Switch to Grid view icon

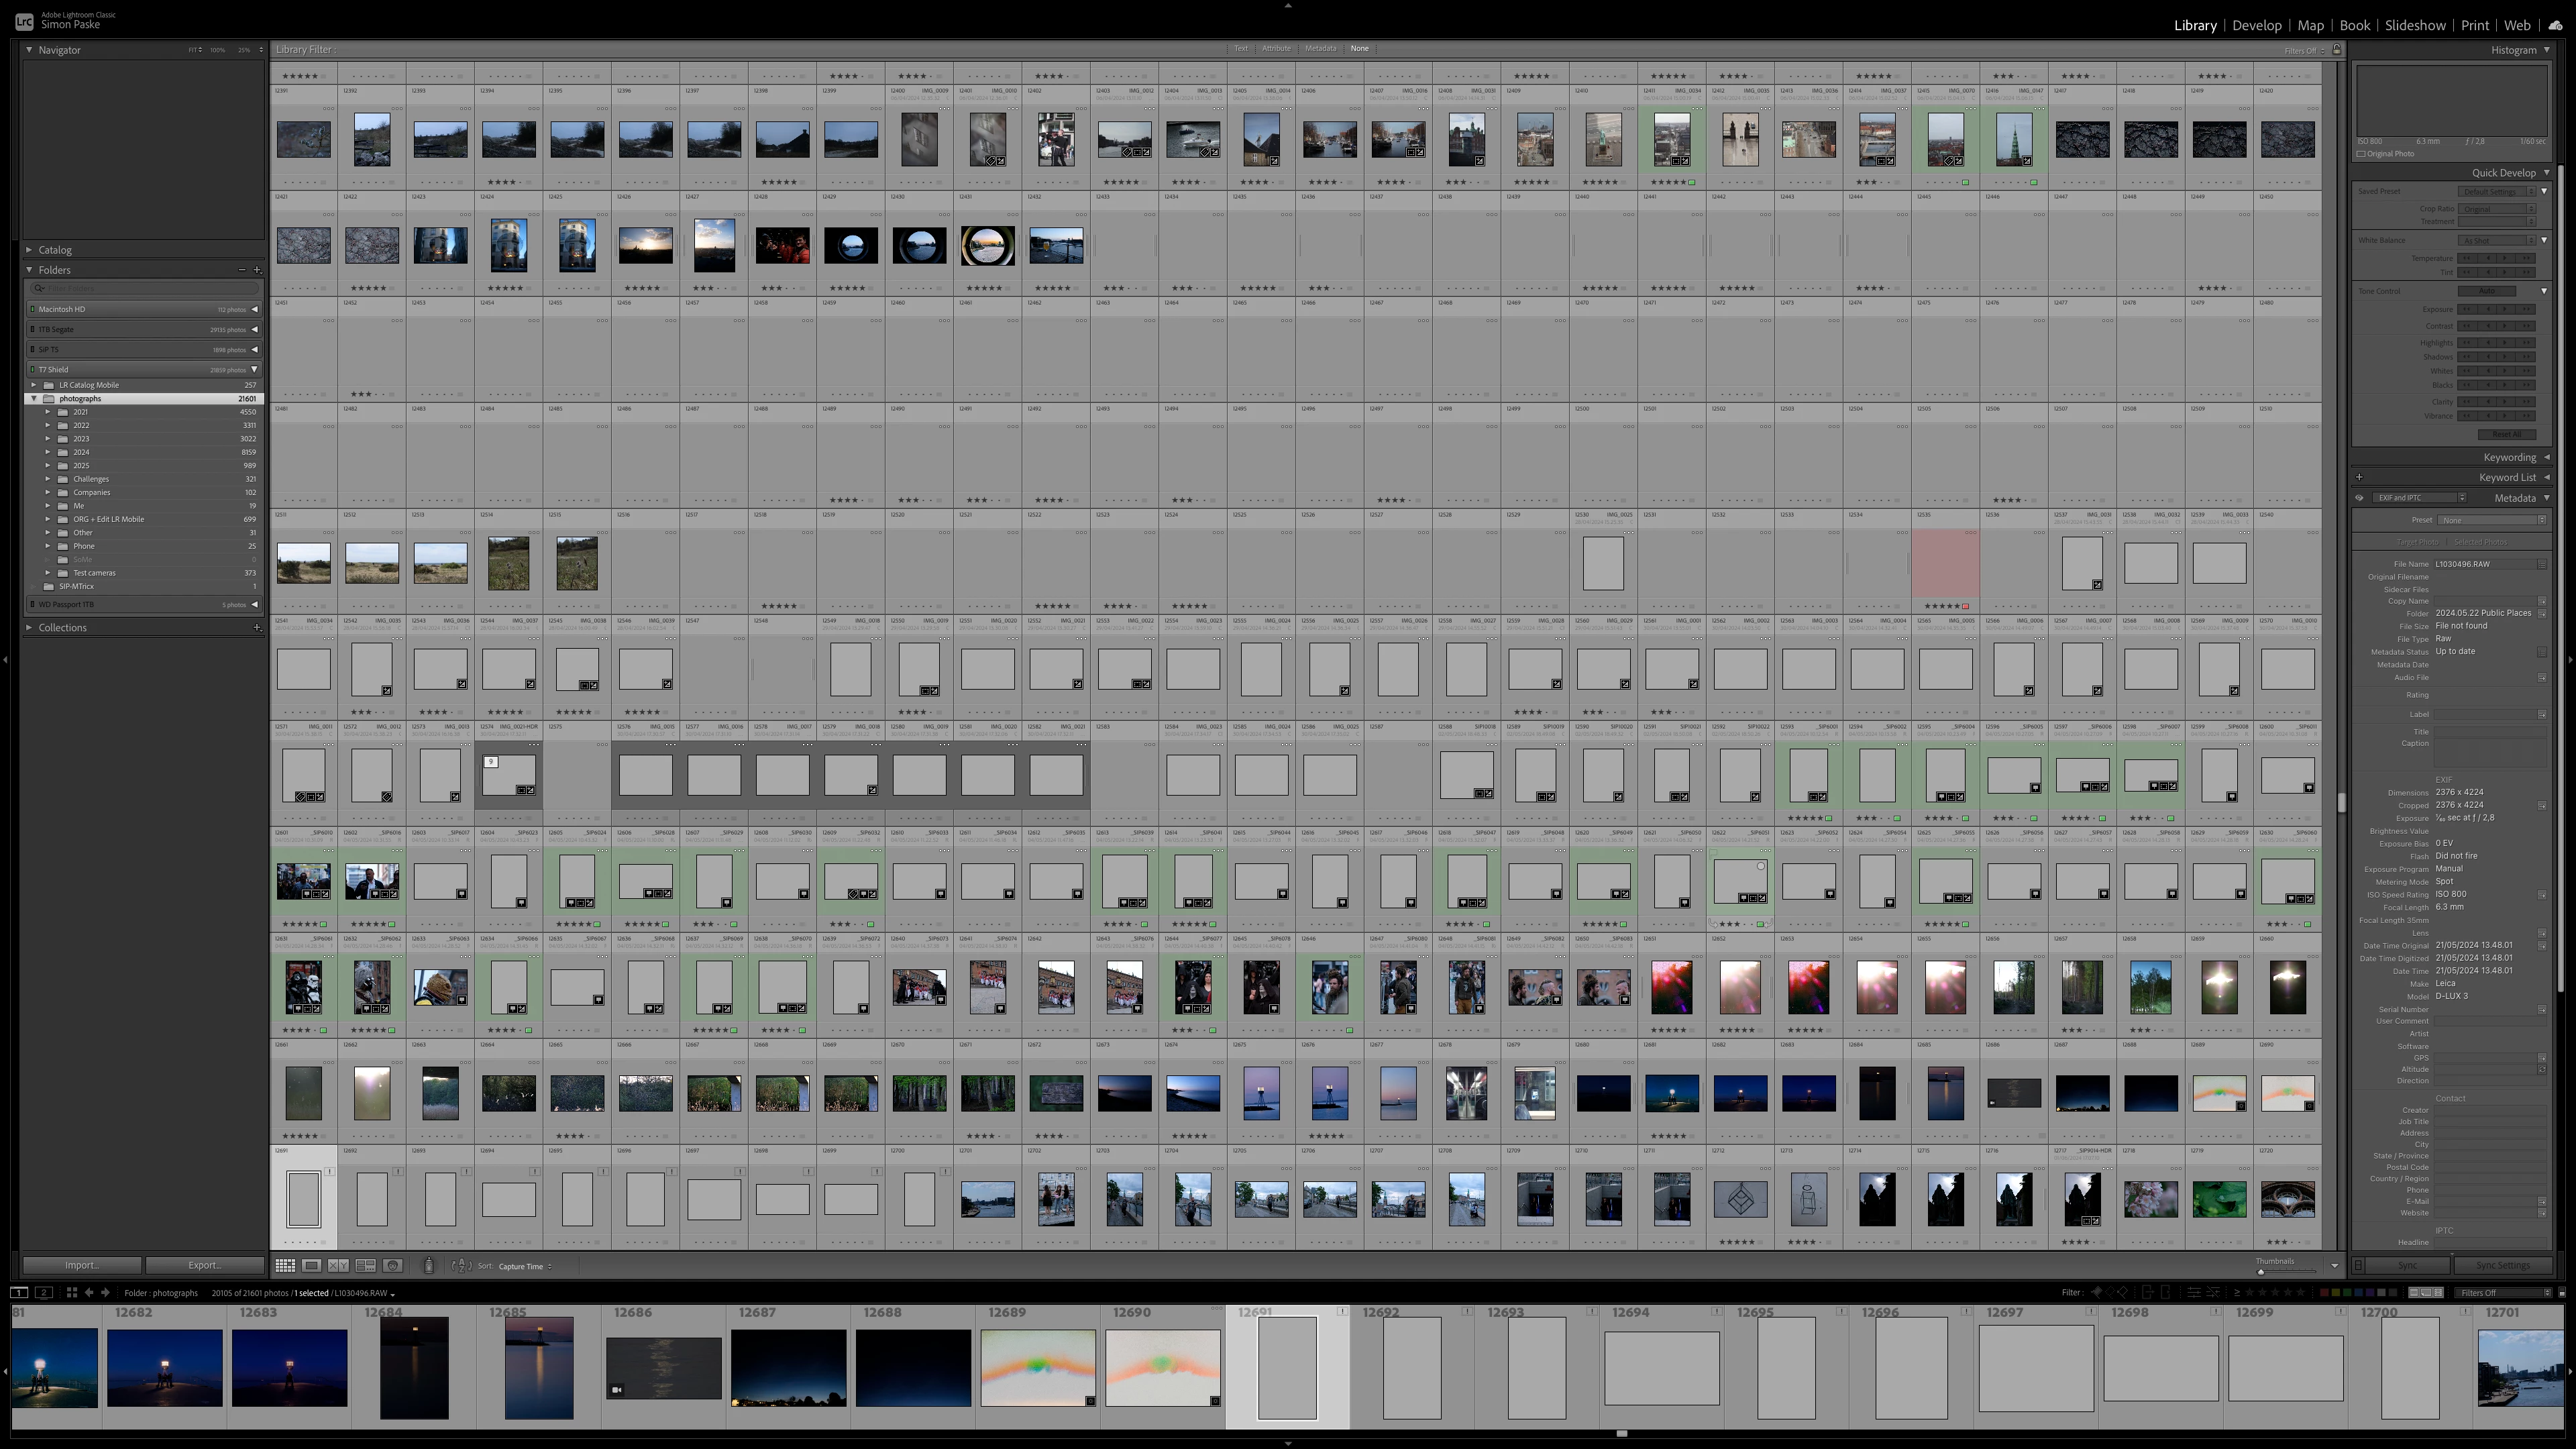[x=285, y=1266]
